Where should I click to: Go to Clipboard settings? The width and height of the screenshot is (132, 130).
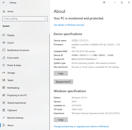pyautogui.click(x=12, y=110)
